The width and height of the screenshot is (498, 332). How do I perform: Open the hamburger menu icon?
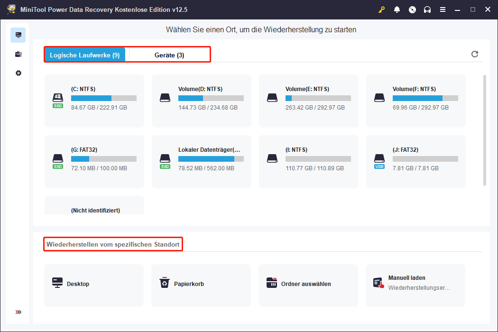(443, 9)
